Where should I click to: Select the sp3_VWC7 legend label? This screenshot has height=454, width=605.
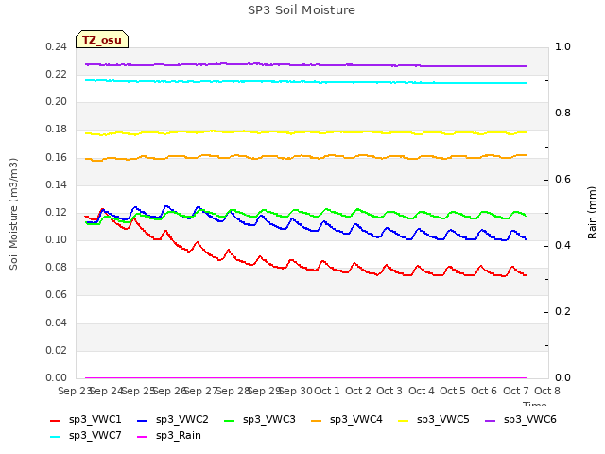[x=95, y=436]
